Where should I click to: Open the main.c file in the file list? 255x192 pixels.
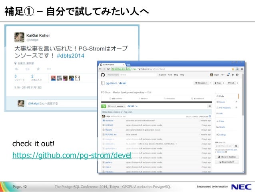(x=108, y=167)
